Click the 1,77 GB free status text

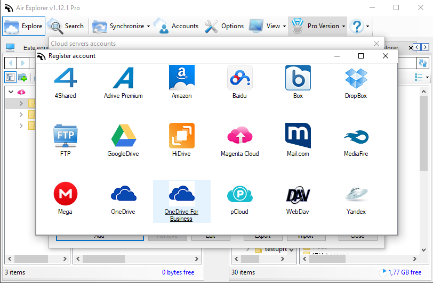[x=405, y=272]
